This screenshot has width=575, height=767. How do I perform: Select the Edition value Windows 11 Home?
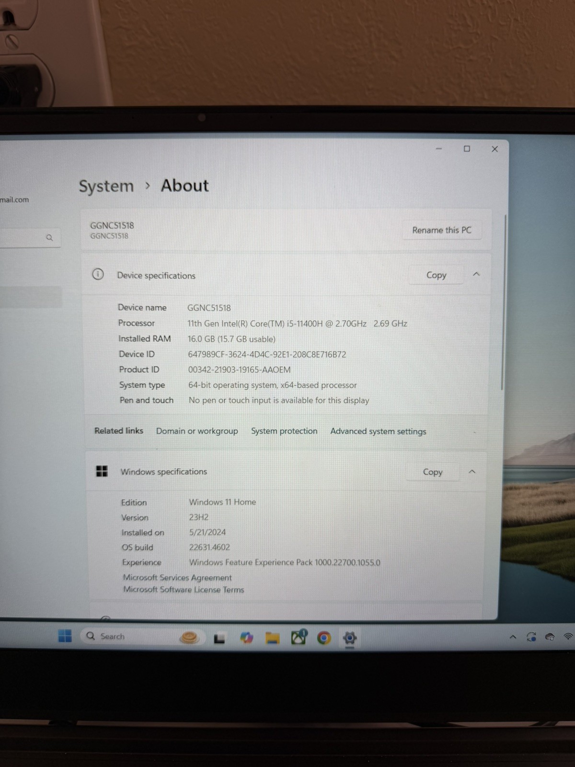tap(222, 502)
